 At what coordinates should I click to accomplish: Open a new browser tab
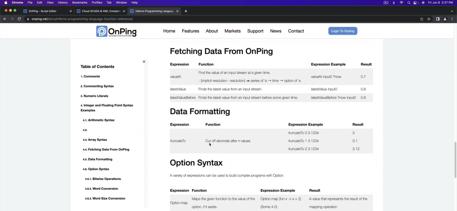point(186,11)
